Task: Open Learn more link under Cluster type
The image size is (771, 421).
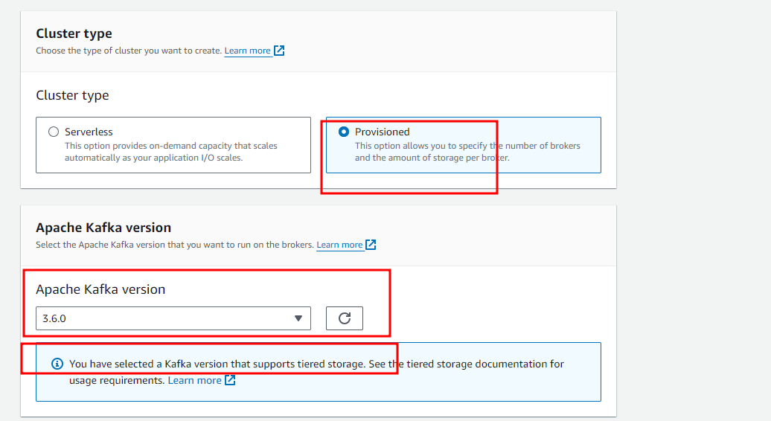Action: [247, 51]
